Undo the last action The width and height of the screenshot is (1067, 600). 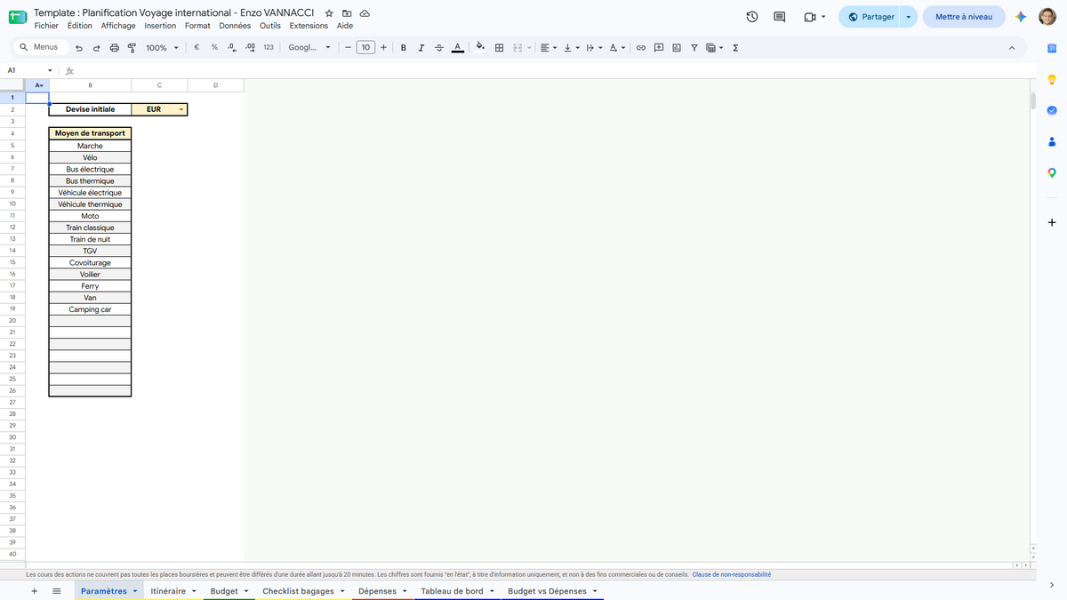pos(80,48)
